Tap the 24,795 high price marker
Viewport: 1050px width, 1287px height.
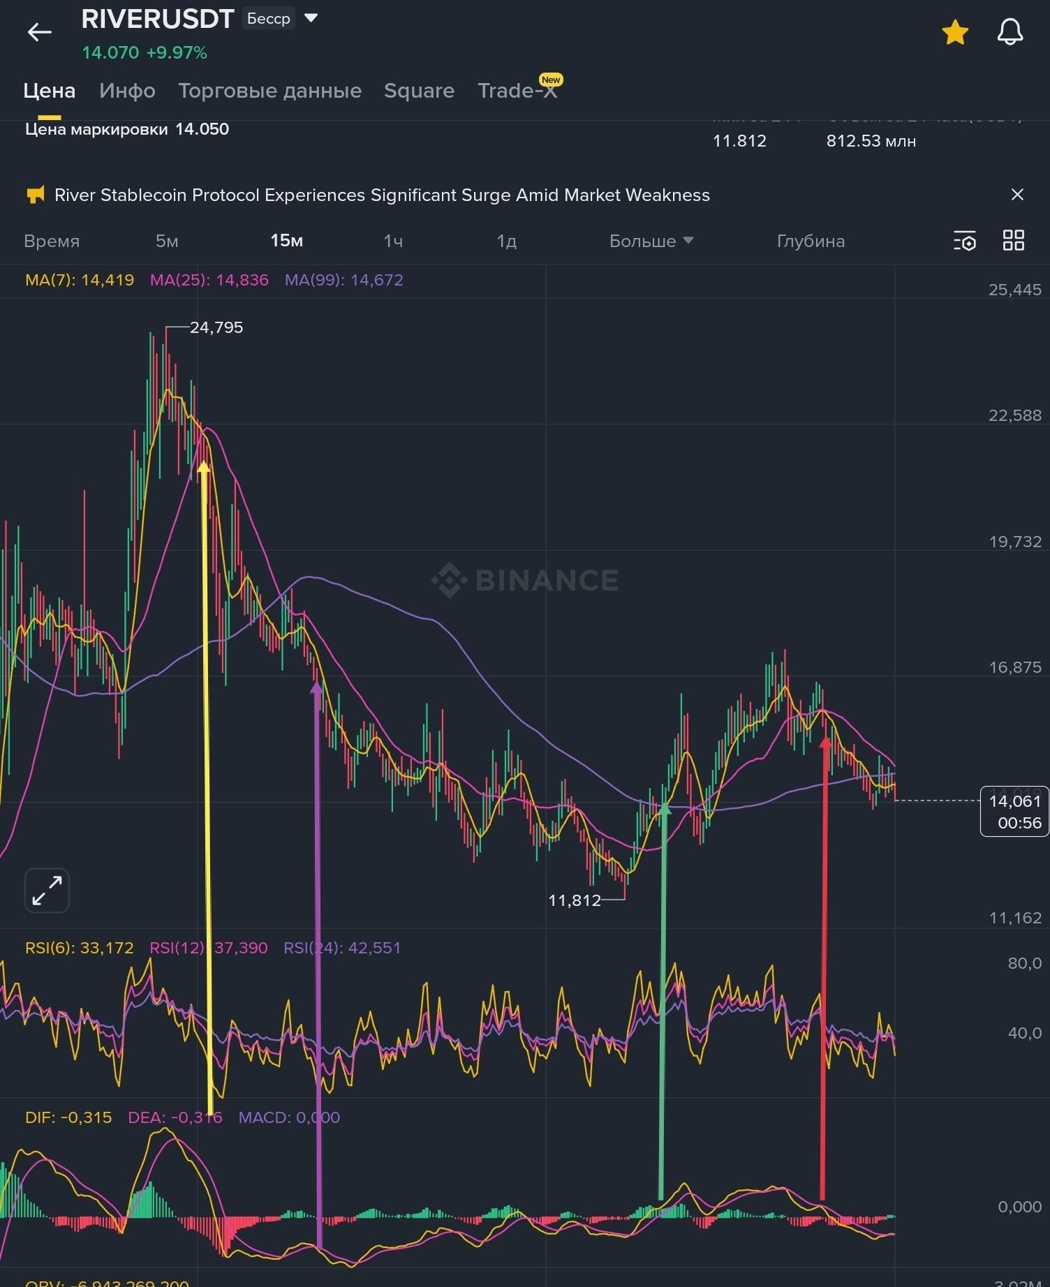216,327
